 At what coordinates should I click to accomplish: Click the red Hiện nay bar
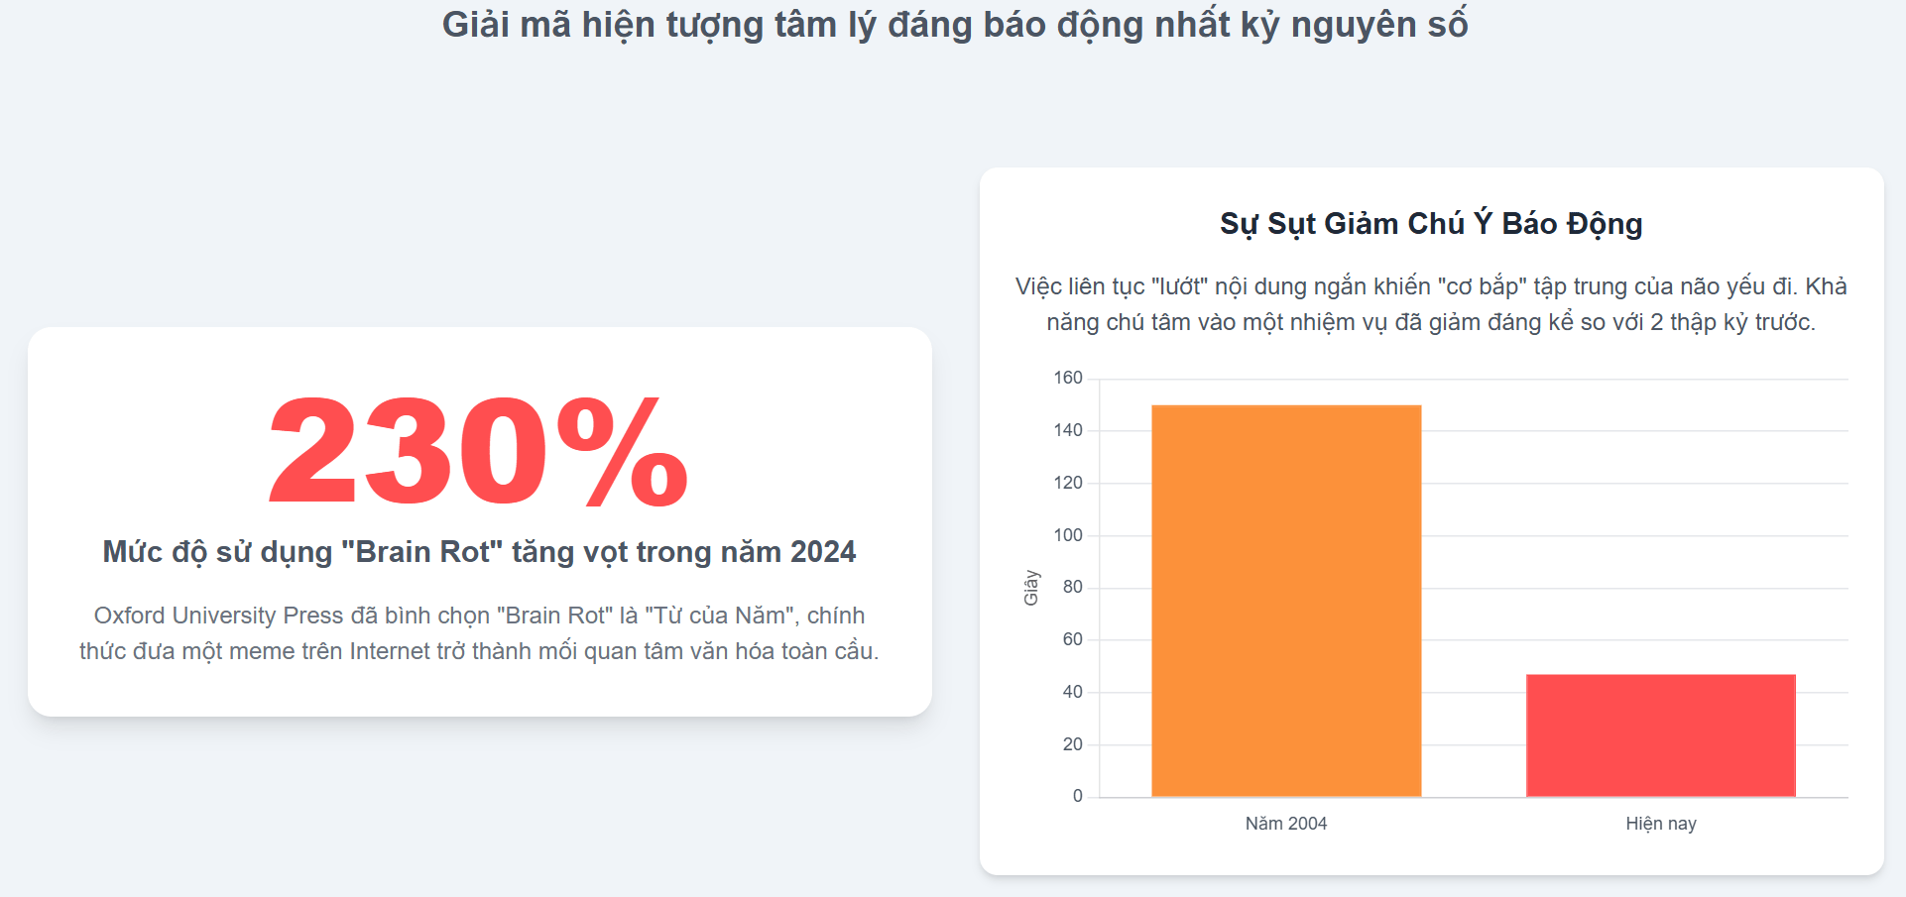[x=1660, y=735]
